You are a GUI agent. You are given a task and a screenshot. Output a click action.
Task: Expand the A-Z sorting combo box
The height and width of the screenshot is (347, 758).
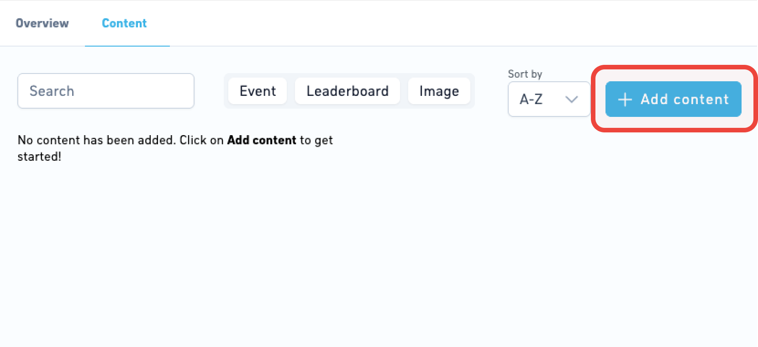click(x=549, y=99)
